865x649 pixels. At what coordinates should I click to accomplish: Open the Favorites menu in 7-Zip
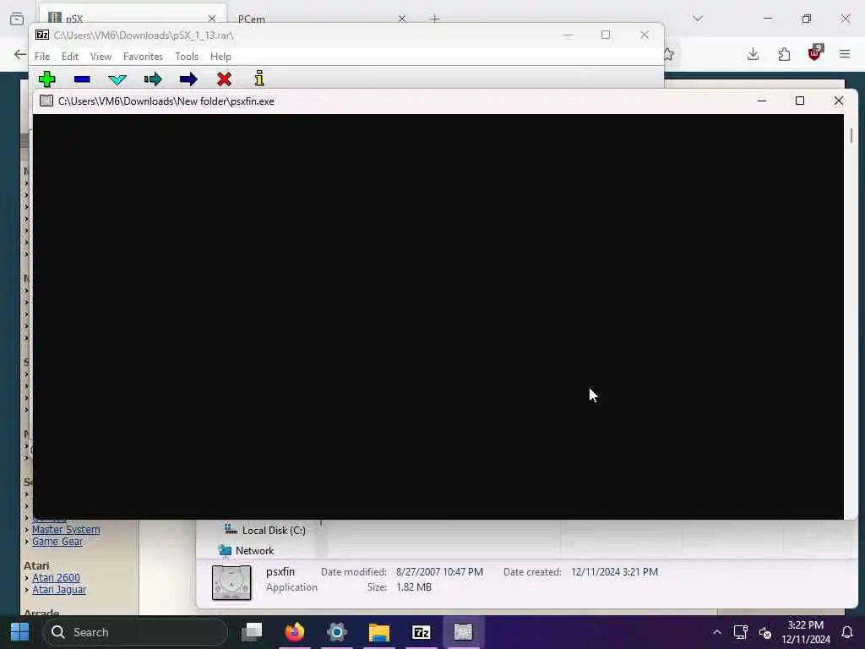click(143, 57)
